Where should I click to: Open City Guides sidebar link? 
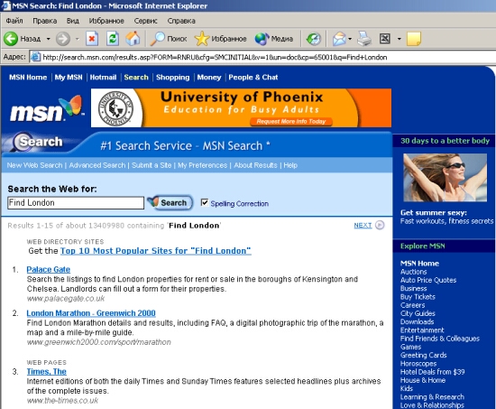point(418,313)
